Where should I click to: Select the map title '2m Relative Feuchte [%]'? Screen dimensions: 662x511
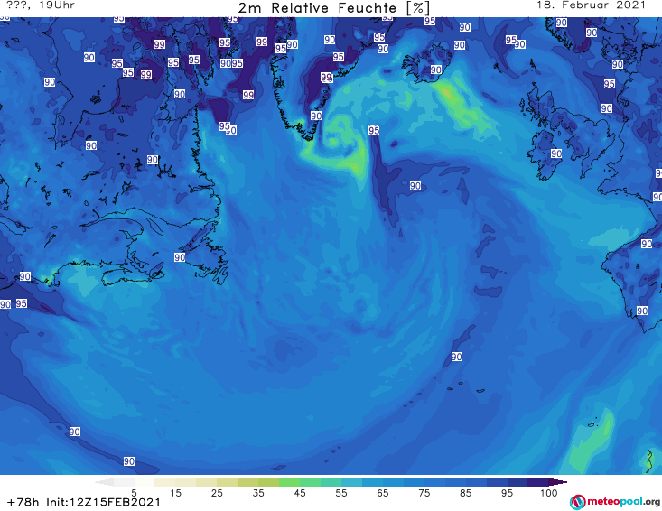333,8
